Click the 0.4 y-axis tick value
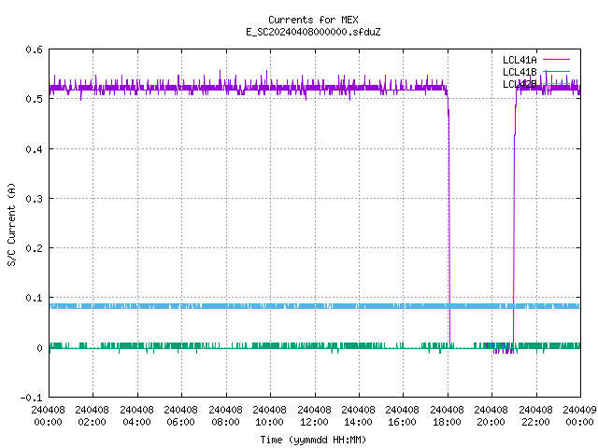Screen dimensions: 598x448 (x=34, y=149)
